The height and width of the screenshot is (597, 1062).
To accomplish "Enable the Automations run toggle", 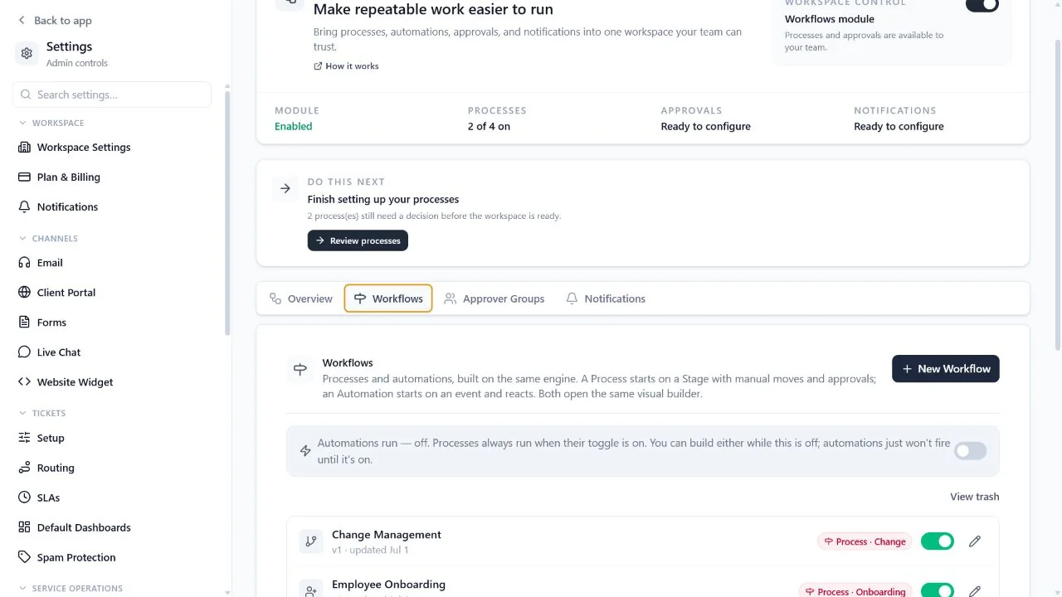I will pos(970,451).
